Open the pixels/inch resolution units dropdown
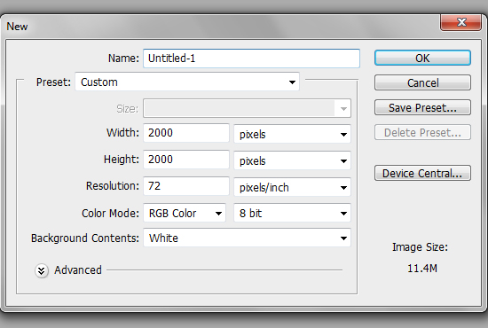The width and height of the screenshot is (488, 328). 292,187
